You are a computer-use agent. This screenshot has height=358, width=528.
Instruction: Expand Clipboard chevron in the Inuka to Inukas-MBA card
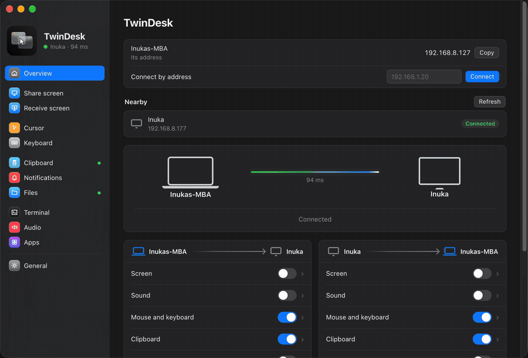click(x=497, y=339)
